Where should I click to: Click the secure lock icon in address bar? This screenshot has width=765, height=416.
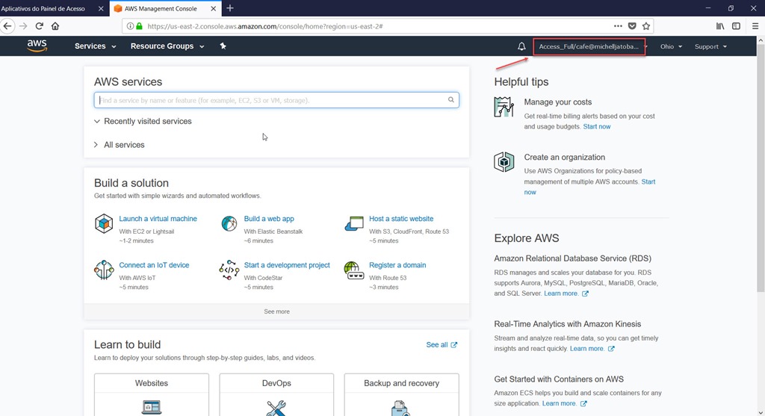tap(139, 26)
